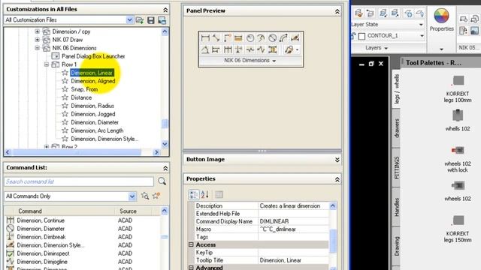The image size is (481, 270).
Task: Select Panel Dialog Box Launcher tree item
Action: [93, 56]
